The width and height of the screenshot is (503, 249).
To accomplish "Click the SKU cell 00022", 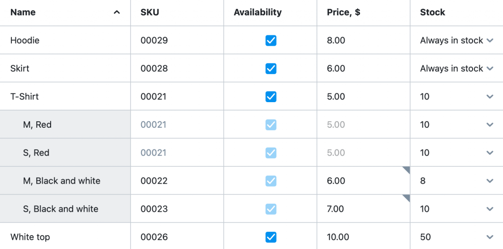I will [x=177, y=181].
